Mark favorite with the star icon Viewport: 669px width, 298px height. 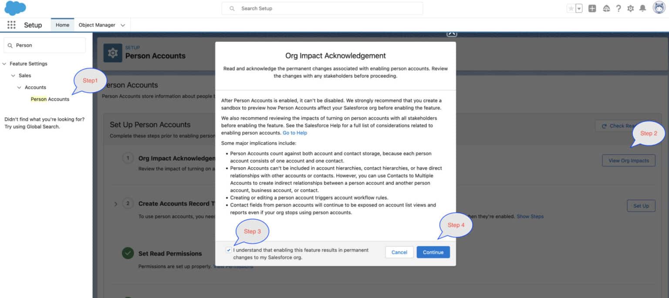pyautogui.click(x=572, y=8)
